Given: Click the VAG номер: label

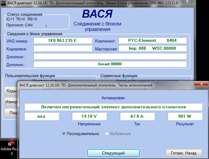Looking at the screenshot, I should [17, 41].
